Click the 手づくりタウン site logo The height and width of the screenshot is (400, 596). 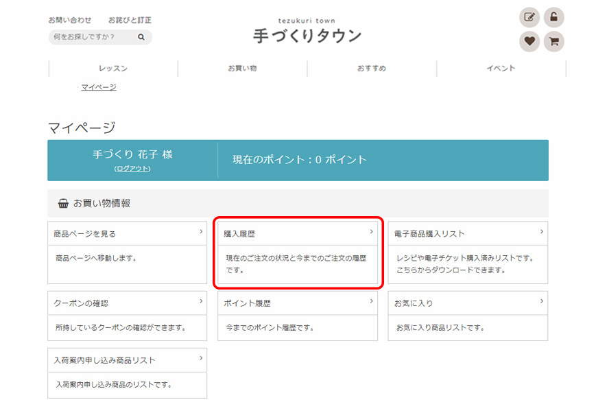pyautogui.click(x=307, y=32)
